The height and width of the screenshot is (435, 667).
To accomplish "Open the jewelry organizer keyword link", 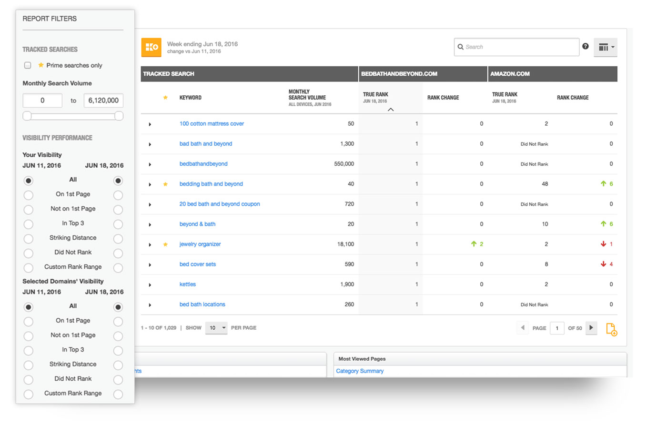I will point(200,244).
